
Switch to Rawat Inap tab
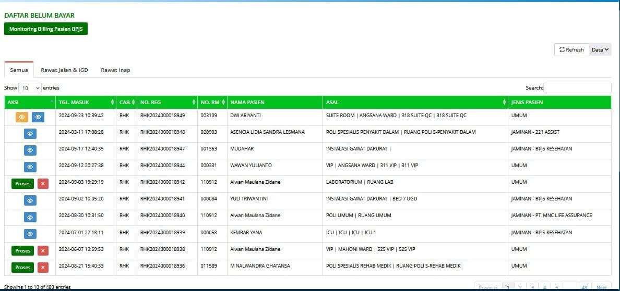pos(115,70)
